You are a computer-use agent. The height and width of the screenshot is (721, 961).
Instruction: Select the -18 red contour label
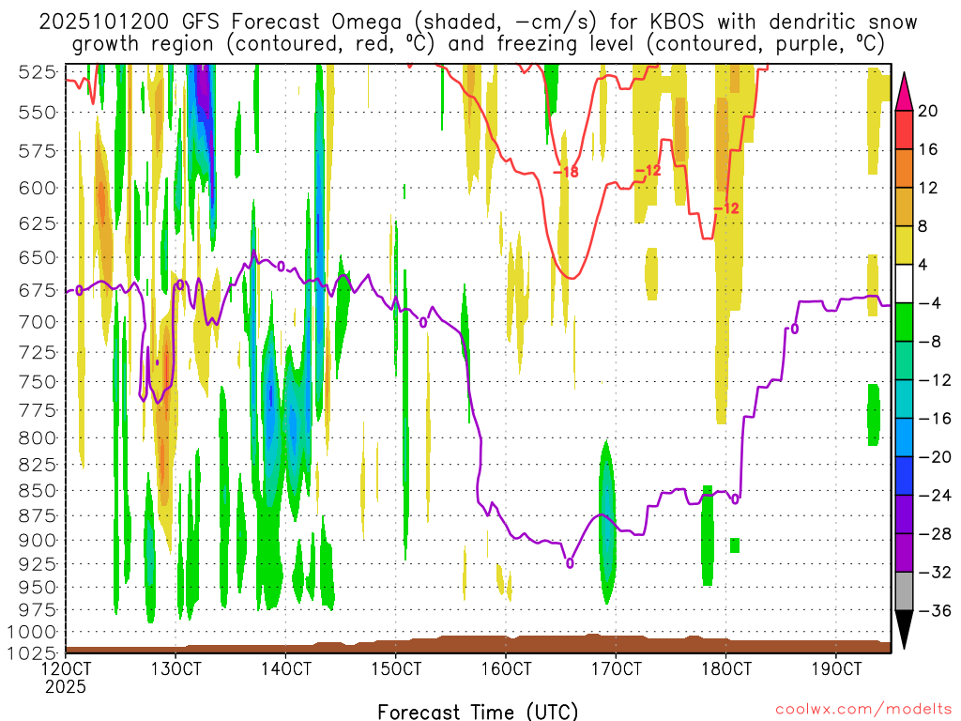tap(566, 173)
